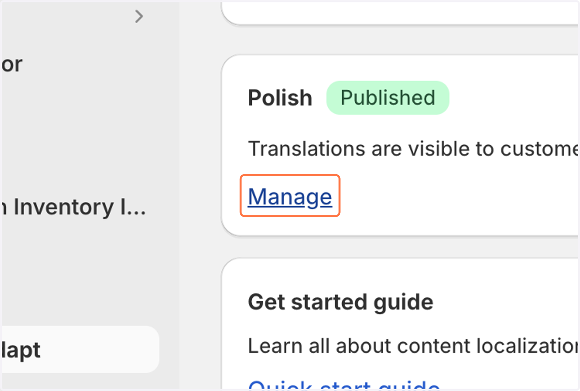Image resolution: width=580 pixels, height=391 pixels.
Task: Select the highlighted sidebar app item ending in 'lapt'
Action: tap(80, 349)
